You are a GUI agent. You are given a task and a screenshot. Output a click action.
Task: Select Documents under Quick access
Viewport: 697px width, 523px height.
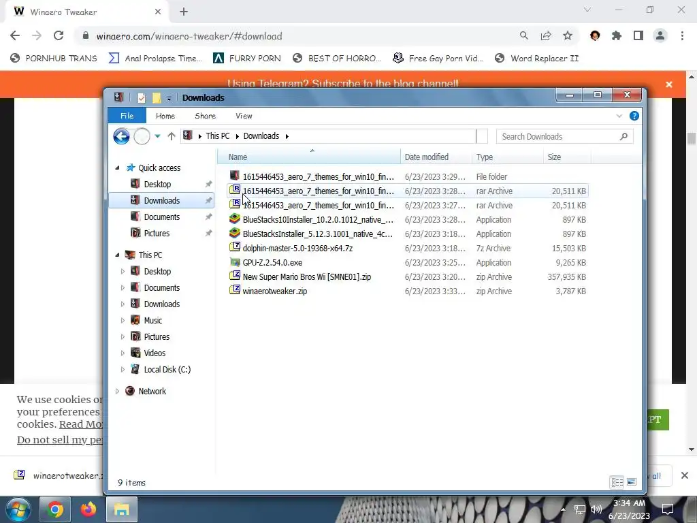(x=162, y=217)
